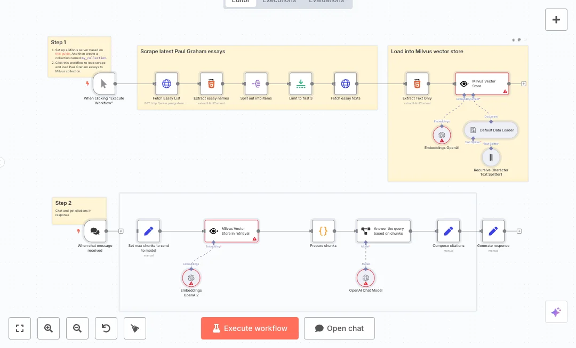Follow the 'this guide' link in Step 1
This screenshot has height=348, width=576.
click(62, 54)
